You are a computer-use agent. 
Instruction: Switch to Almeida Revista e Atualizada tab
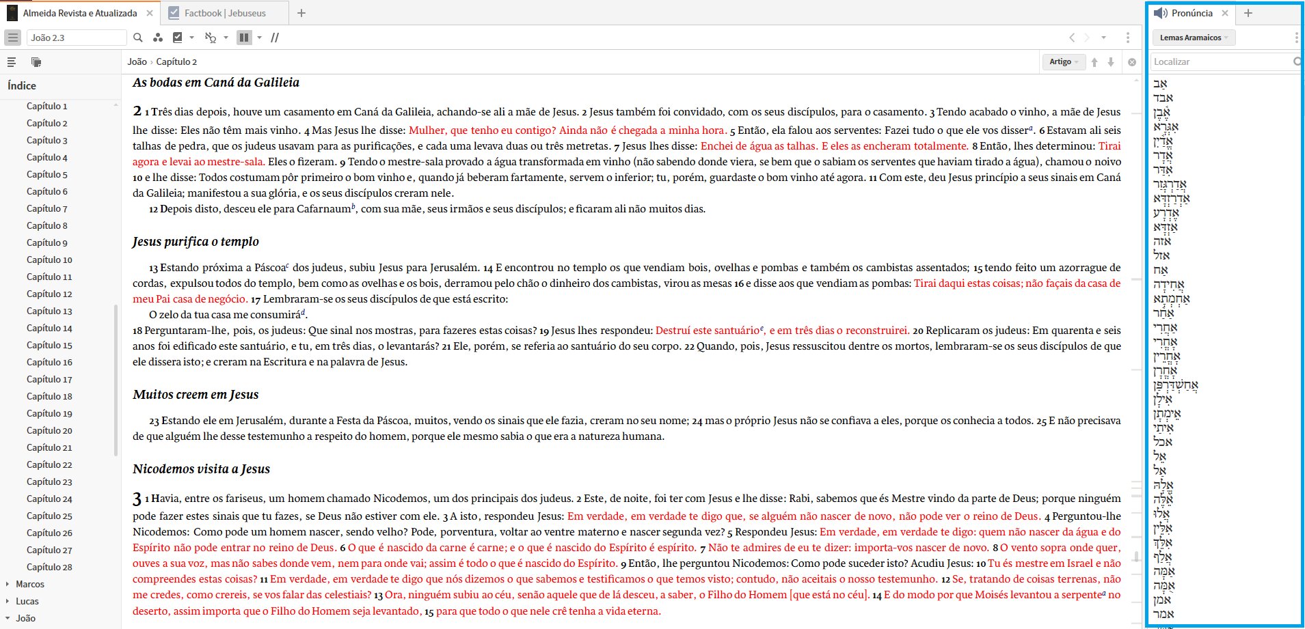(80, 13)
